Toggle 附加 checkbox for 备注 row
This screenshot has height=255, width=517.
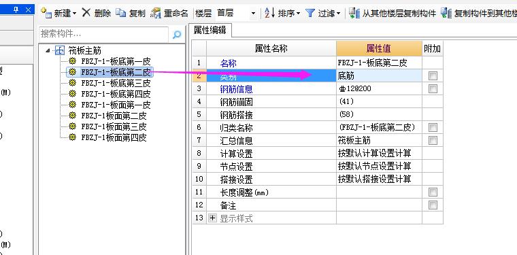(433, 205)
